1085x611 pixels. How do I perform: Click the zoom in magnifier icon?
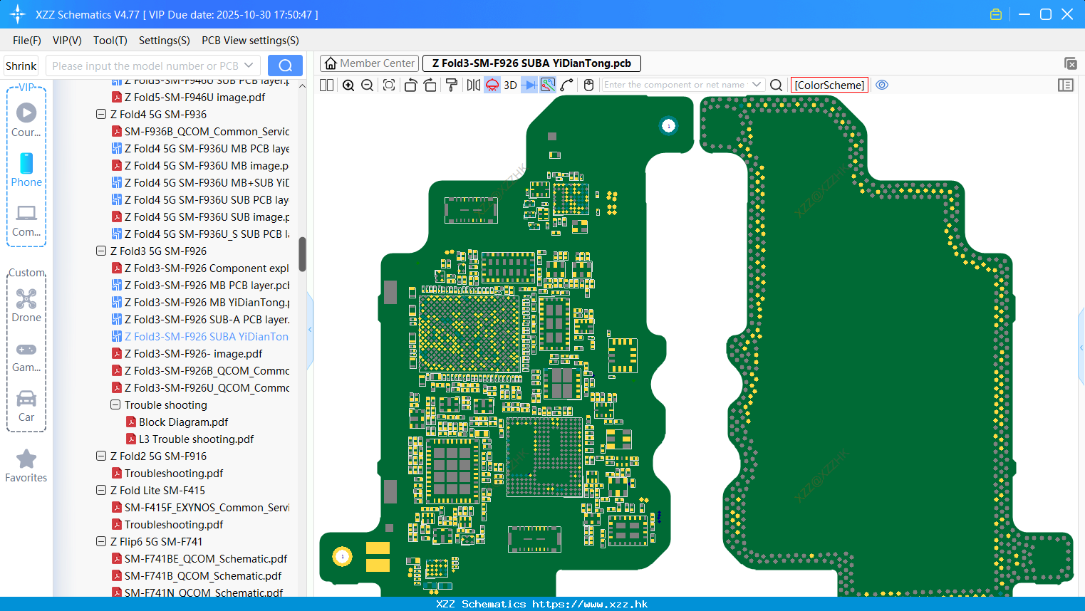pyautogui.click(x=348, y=85)
